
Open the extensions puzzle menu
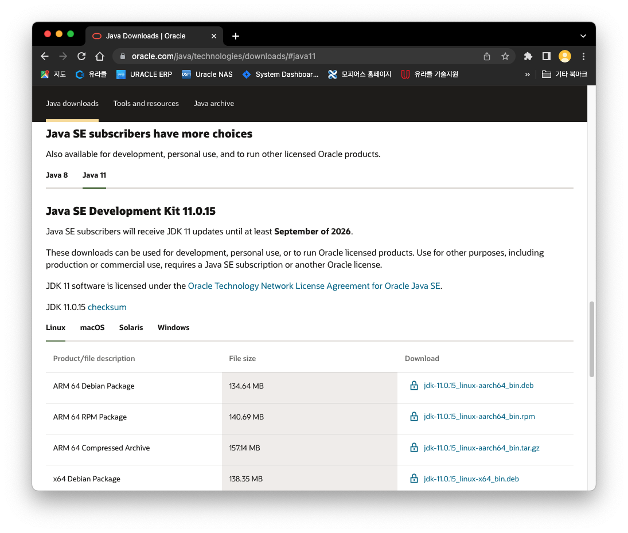coord(528,56)
